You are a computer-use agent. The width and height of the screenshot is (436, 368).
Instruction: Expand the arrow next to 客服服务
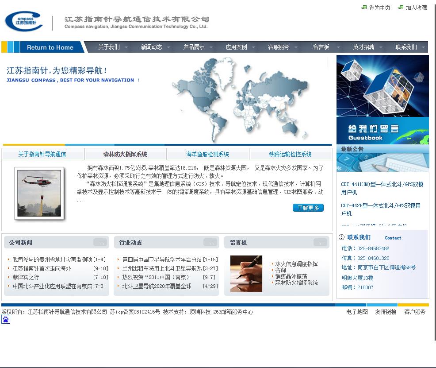[x=296, y=47]
